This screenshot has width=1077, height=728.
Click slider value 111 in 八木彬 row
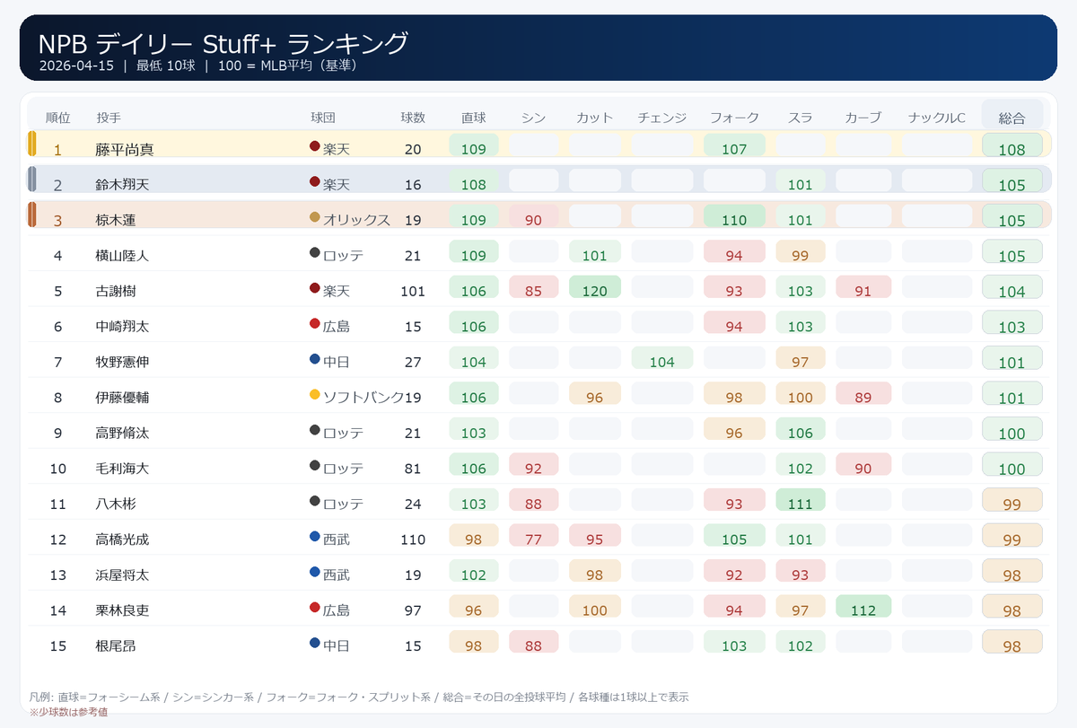click(801, 500)
